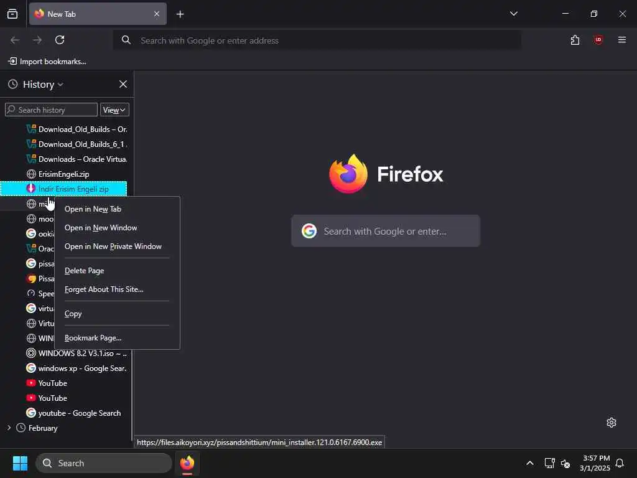Click the address bar search field
637x478 pixels.
pos(317,40)
